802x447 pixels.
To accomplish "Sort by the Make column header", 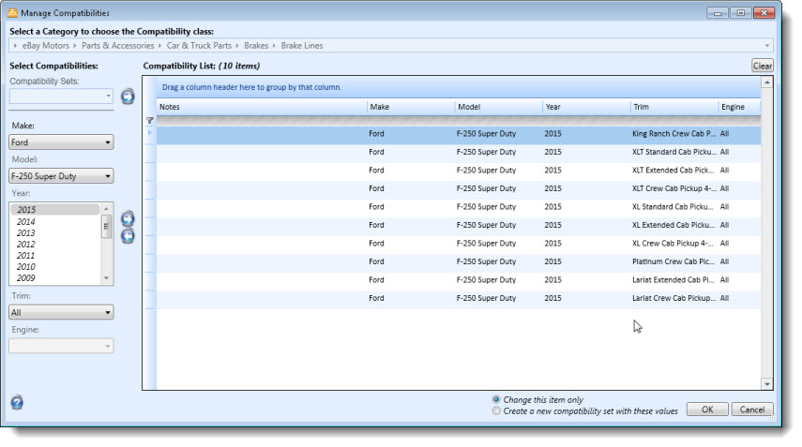I will point(411,107).
